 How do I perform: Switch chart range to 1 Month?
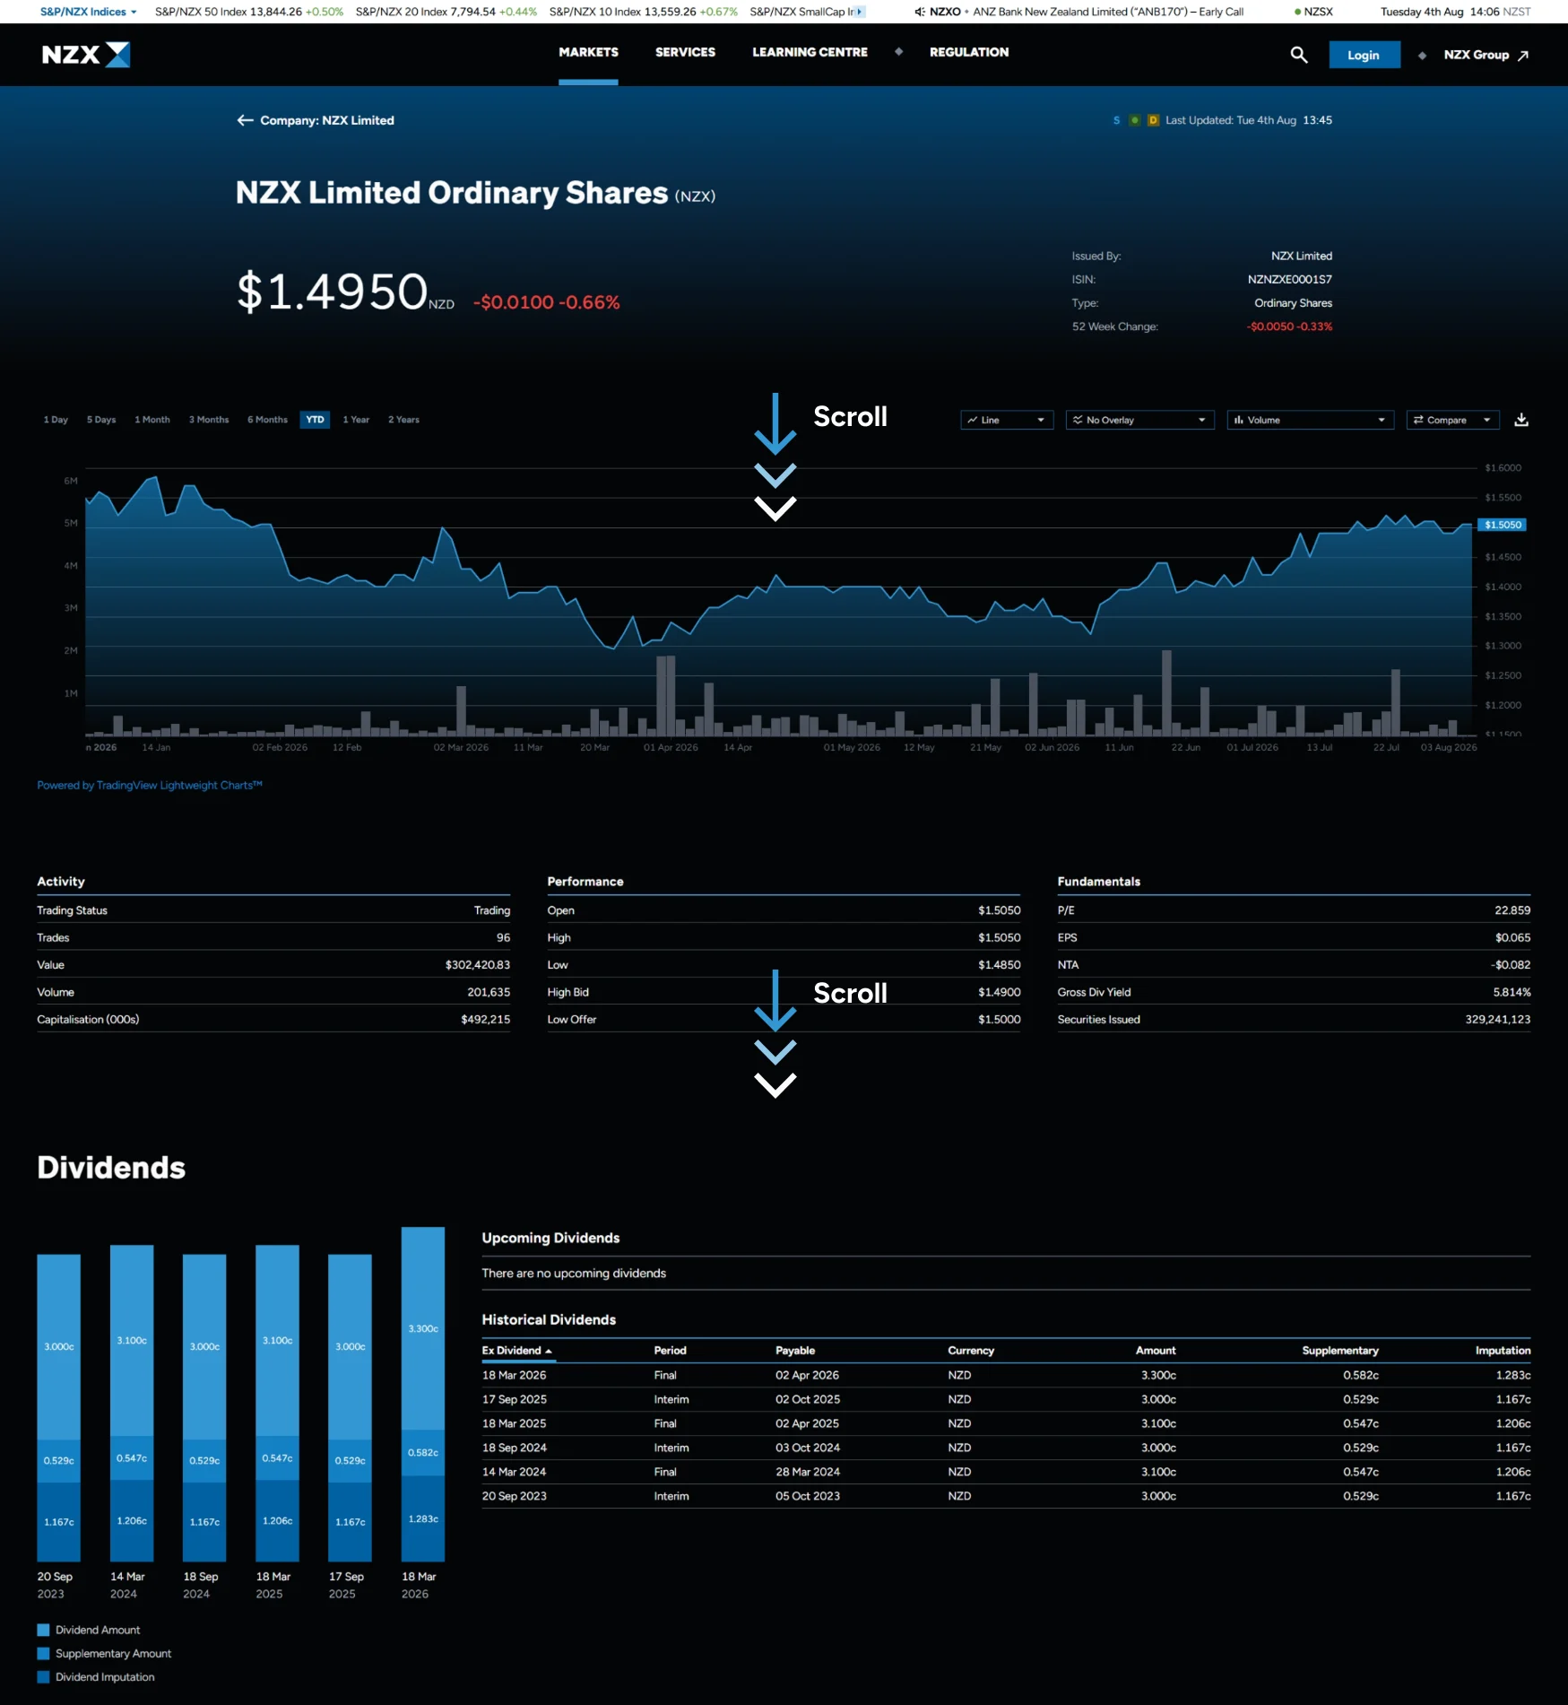pos(152,420)
